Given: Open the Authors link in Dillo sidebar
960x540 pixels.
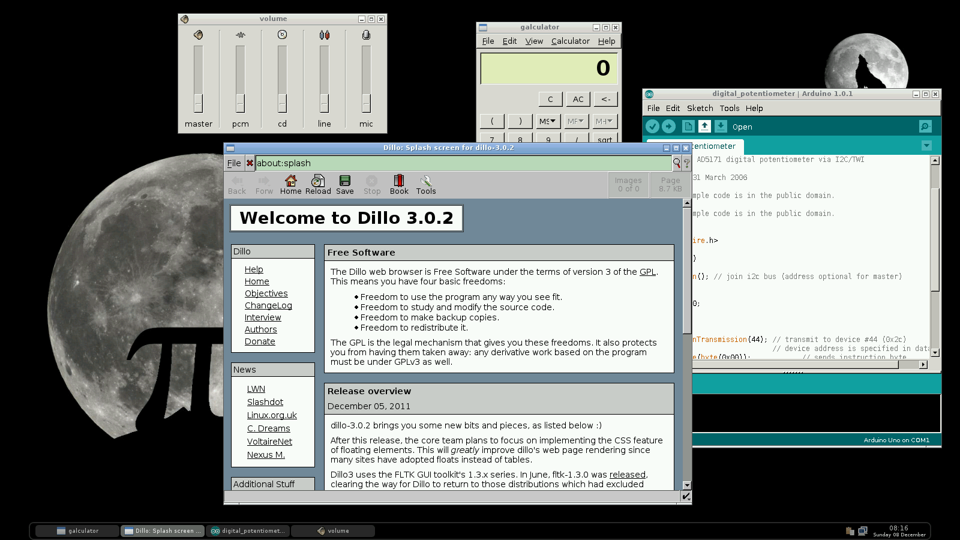Looking at the screenshot, I should pyautogui.click(x=260, y=329).
